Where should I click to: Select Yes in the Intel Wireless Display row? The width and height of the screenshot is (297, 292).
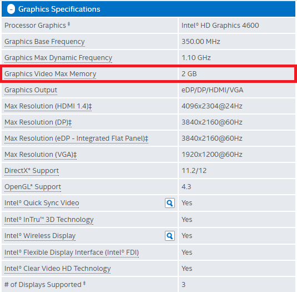(x=187, y=236)
